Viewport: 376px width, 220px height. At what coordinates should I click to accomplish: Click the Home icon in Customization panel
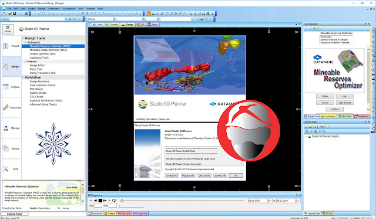(x=325, y=29)
